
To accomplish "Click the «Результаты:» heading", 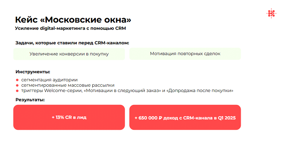I will 30,100.
